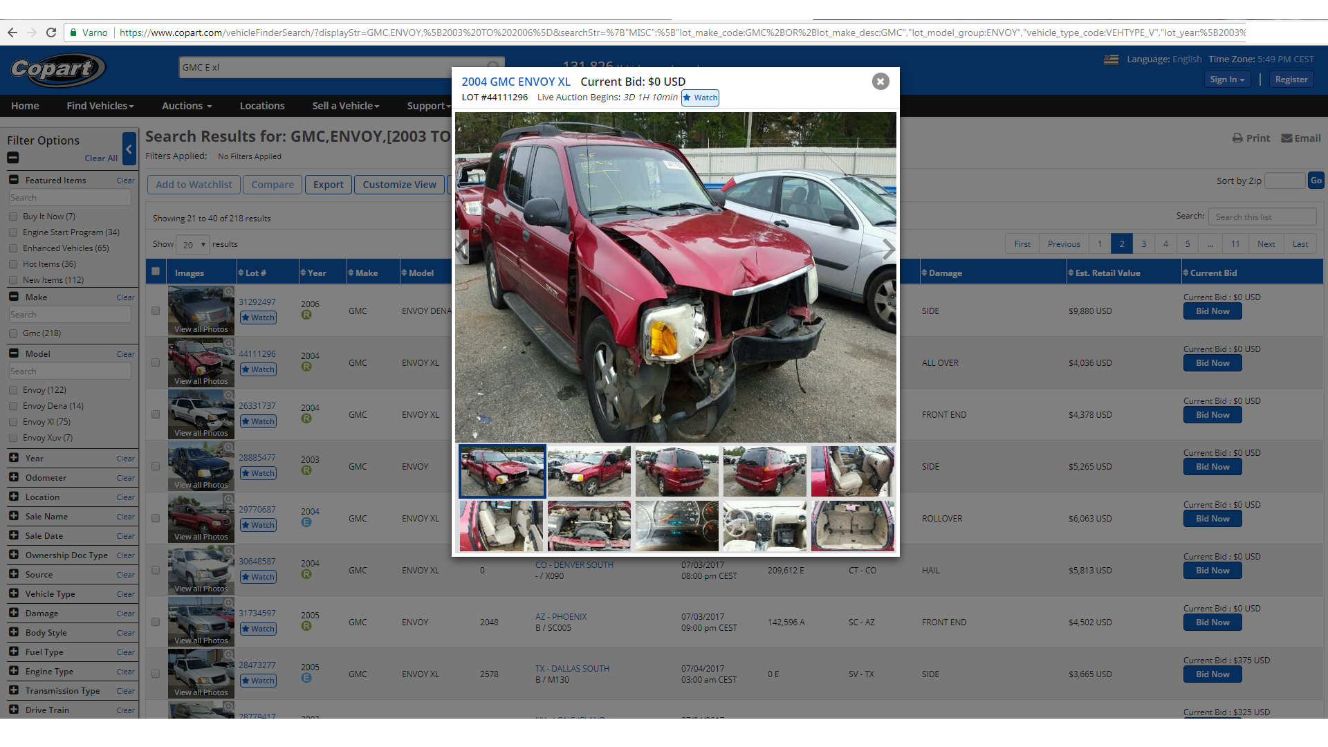Select first red Envoy front thumbnail
The width and height of the screenshot is (1328, 747).
tap(501, 471)
